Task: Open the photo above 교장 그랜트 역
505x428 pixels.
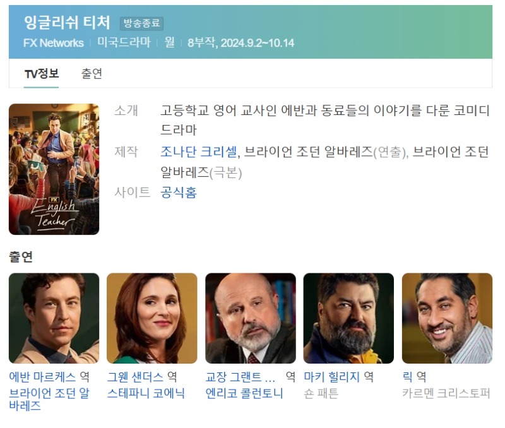Action: click(251, 318)
